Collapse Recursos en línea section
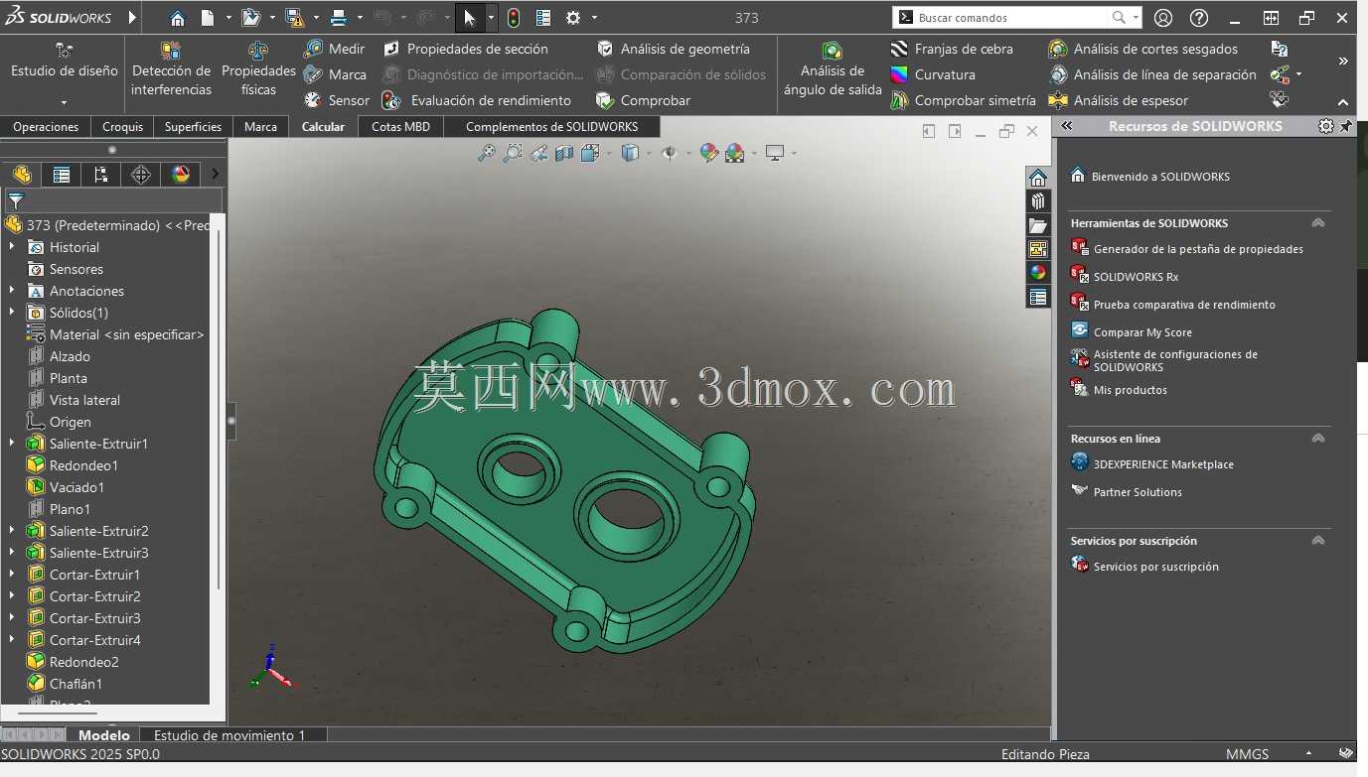This screenshot has height=777, width=1368. click(1318, 439)
